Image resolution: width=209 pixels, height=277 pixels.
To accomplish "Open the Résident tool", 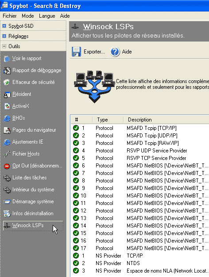I will coord(17,94).
